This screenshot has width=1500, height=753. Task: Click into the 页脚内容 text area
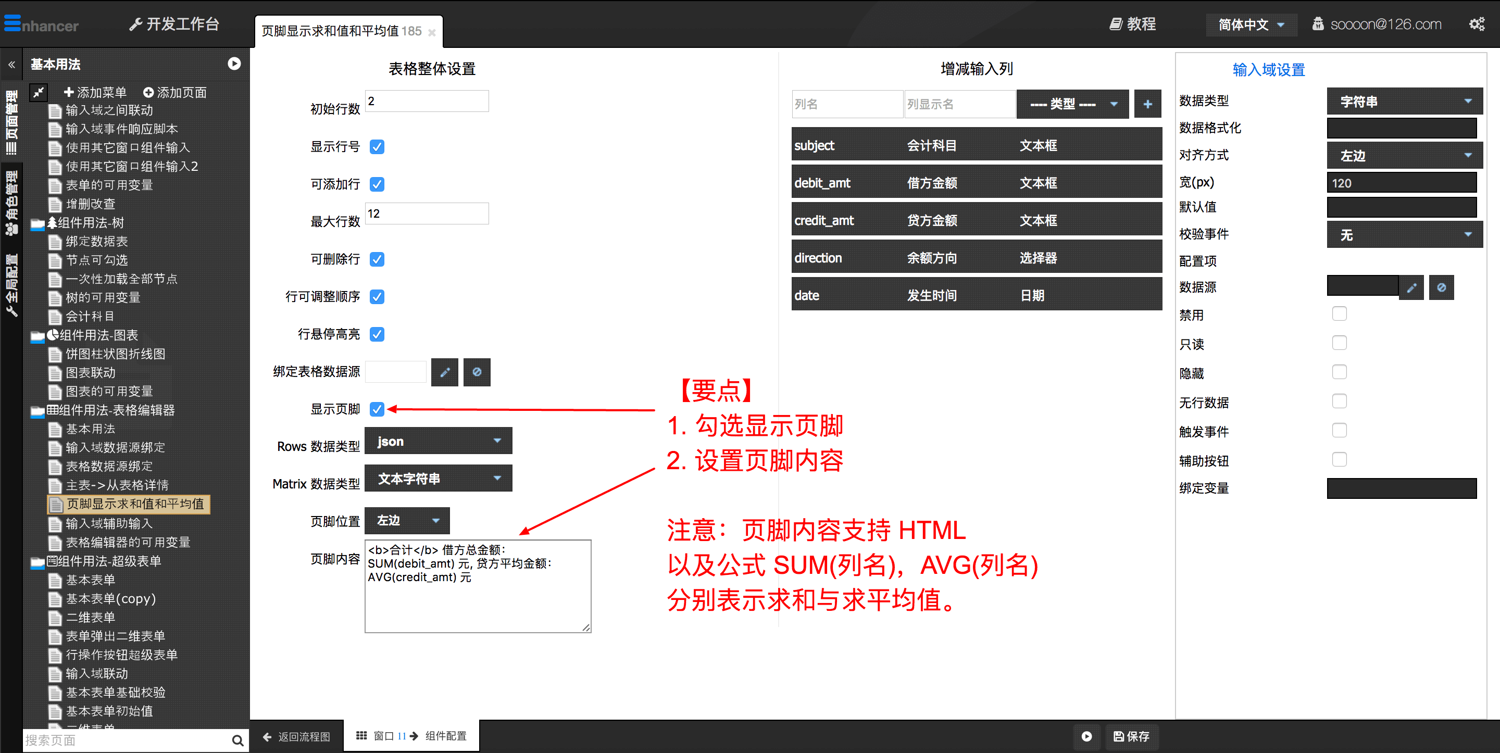[478, 600]
